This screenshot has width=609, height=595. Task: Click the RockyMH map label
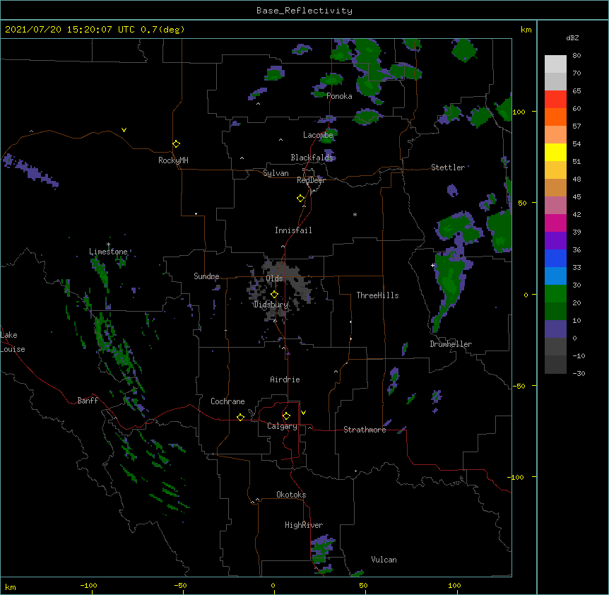coord(173,160)
